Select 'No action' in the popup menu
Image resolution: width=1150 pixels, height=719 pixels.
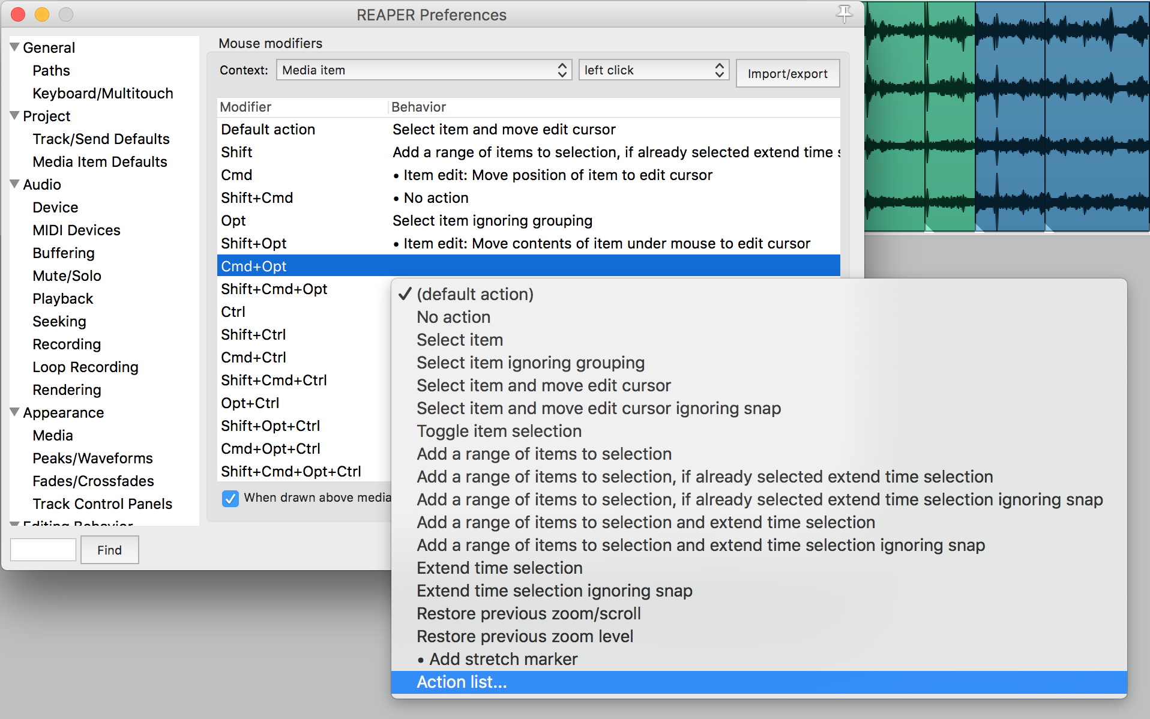(x=453, y=317)
